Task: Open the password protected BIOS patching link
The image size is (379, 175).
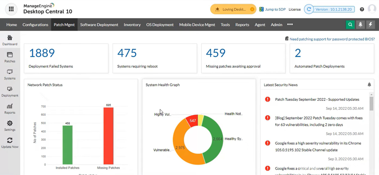Action: (x=332, y=39)
